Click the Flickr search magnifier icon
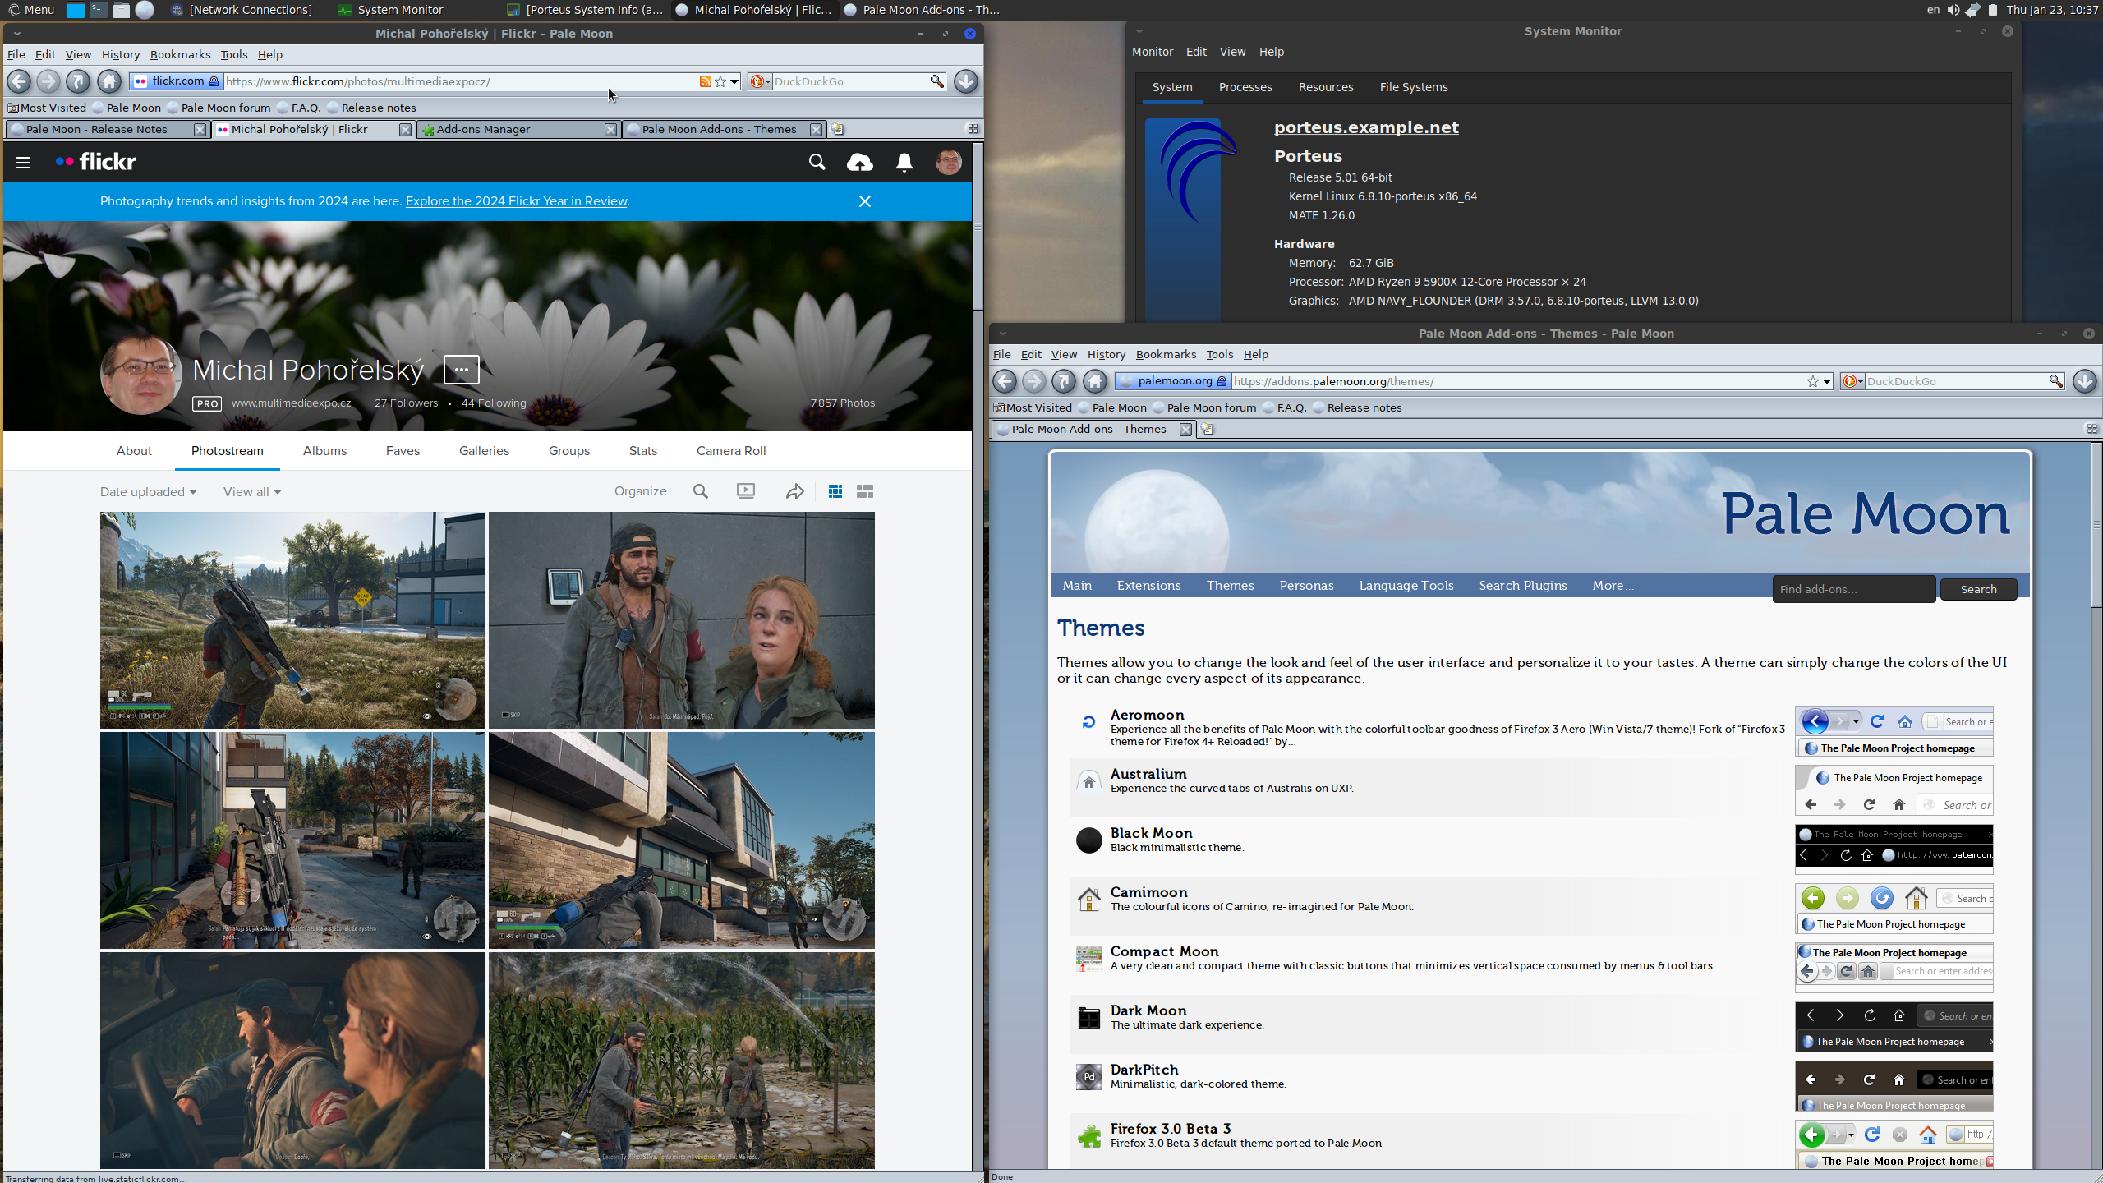This screenshot has width=2103, height=1183. coord(817,163)
